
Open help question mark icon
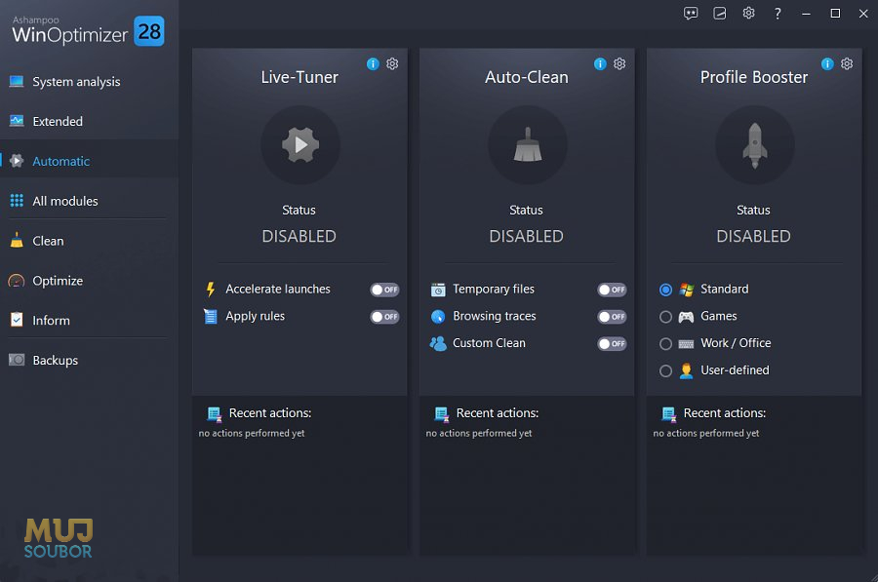point(778,14)
